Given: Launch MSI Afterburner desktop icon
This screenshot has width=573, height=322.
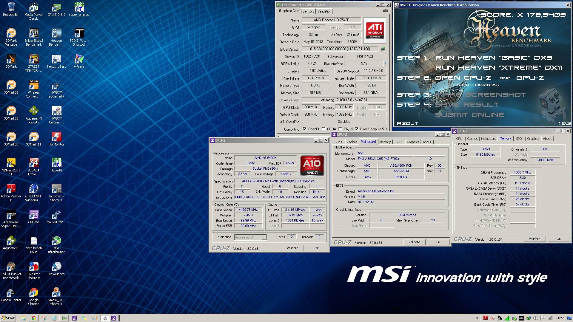Looking at the screenshot, I should tap(56, 244).
